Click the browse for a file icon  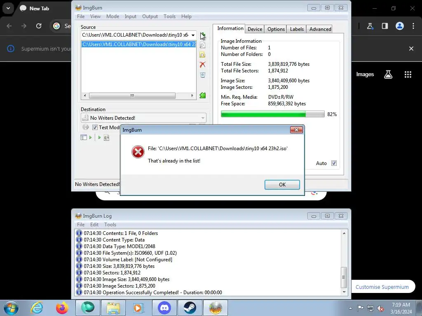click(x=203, y=45)
